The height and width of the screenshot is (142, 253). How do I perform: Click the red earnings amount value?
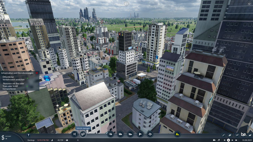point(43,140)
